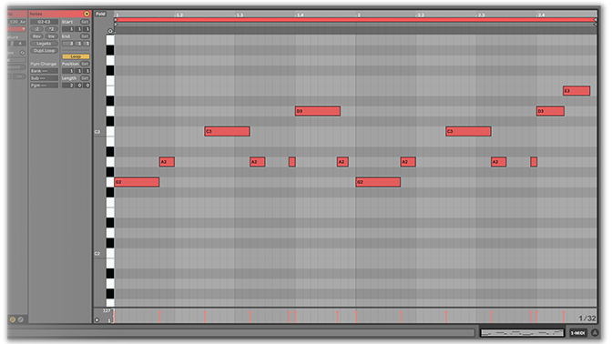
Task: Select the G2 note at bar 2
Action: [378, 182]
